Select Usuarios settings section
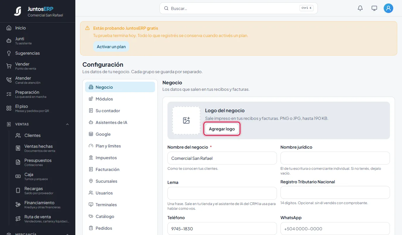 point(120,193)
